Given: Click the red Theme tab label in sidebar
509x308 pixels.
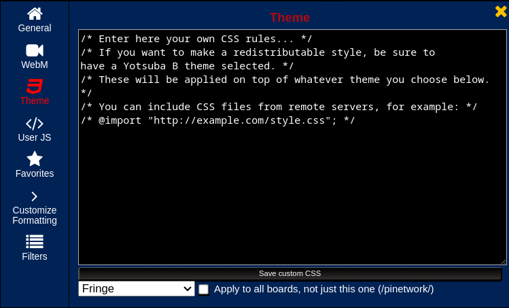Looking at the screenshot, I should 35,101.
